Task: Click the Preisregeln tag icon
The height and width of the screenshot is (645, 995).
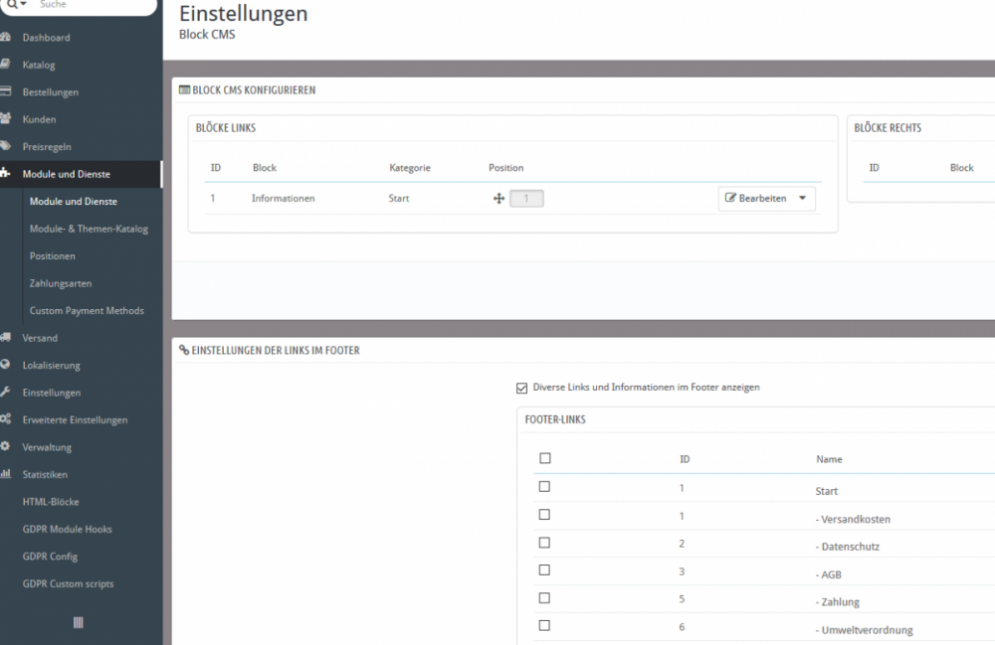Action: tap(5, 146)
